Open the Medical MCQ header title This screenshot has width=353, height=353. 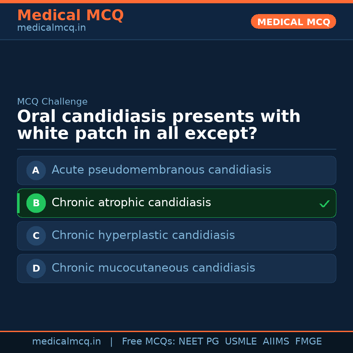[x=70, y=15]
